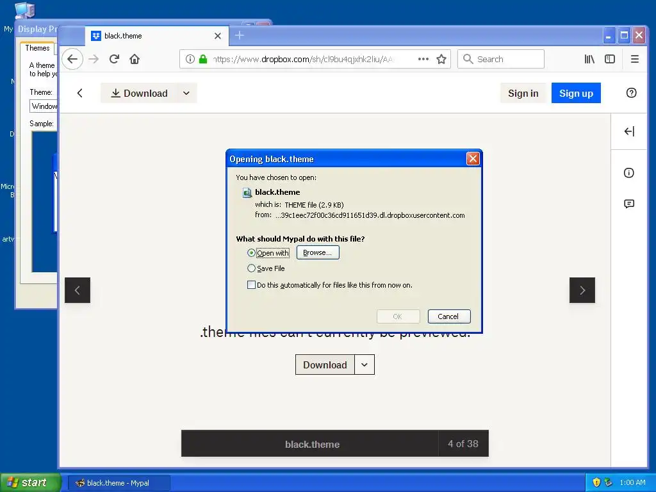Open the browser home icon

[x=135, y=59]
